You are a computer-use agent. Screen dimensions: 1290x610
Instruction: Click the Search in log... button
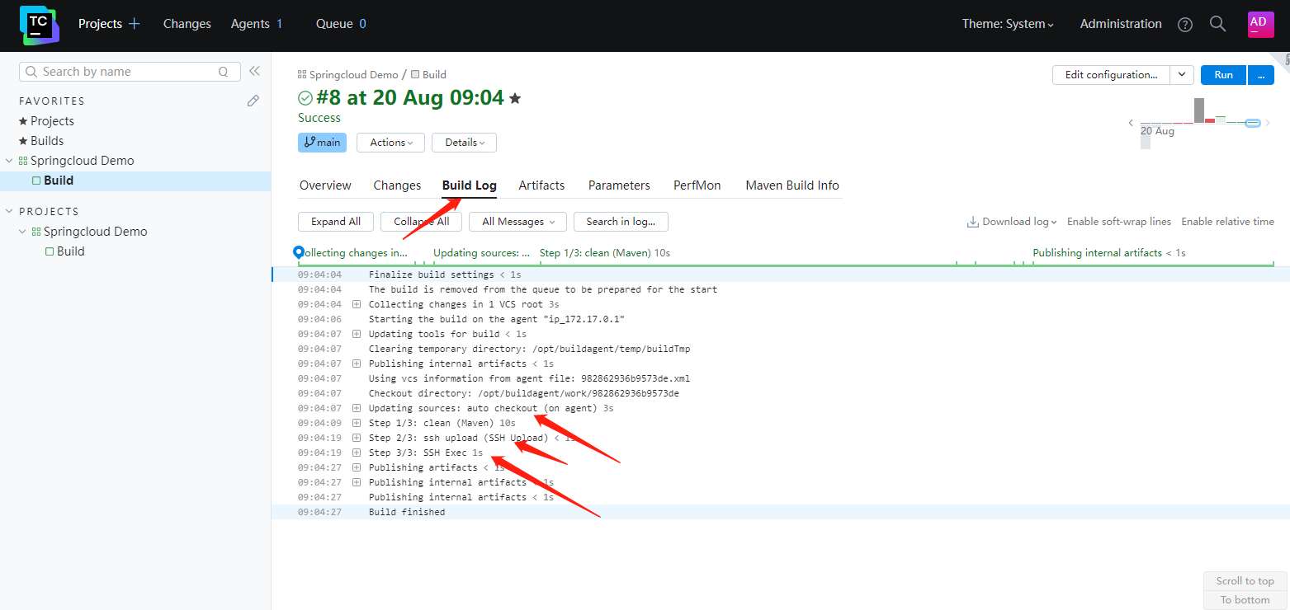(621, 222)
